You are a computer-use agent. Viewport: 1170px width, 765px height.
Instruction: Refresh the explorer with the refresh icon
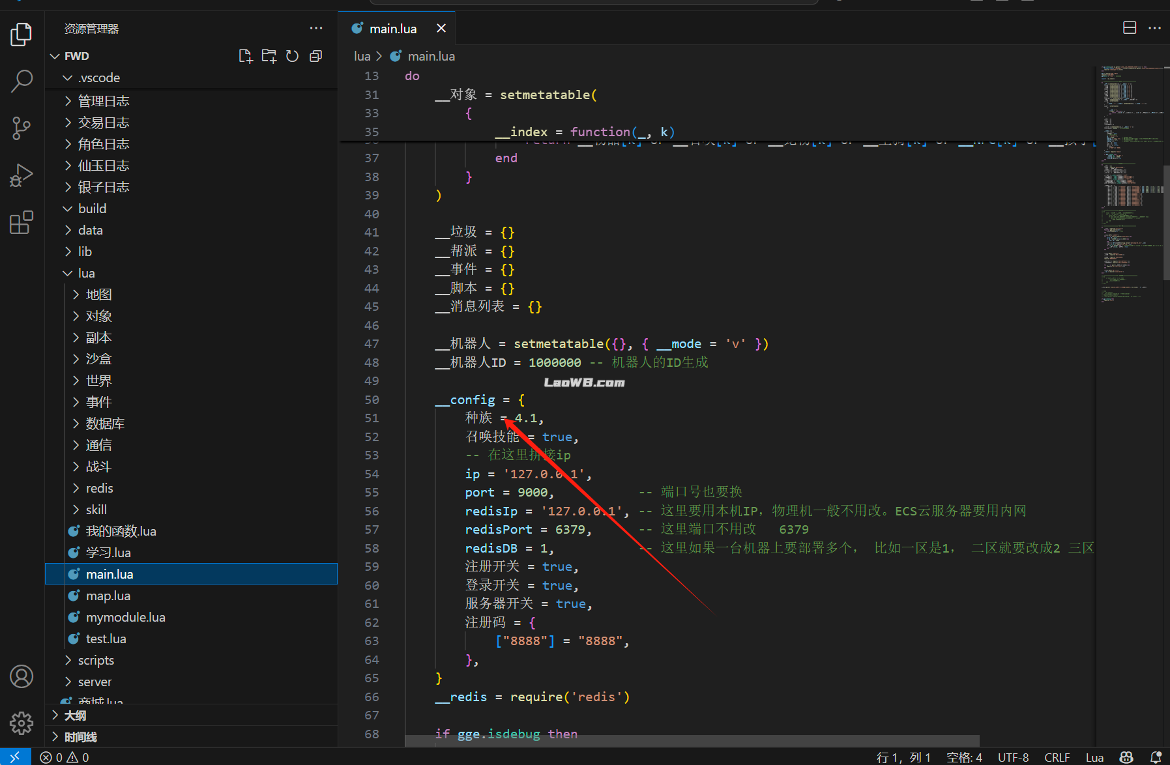point(293,56)
